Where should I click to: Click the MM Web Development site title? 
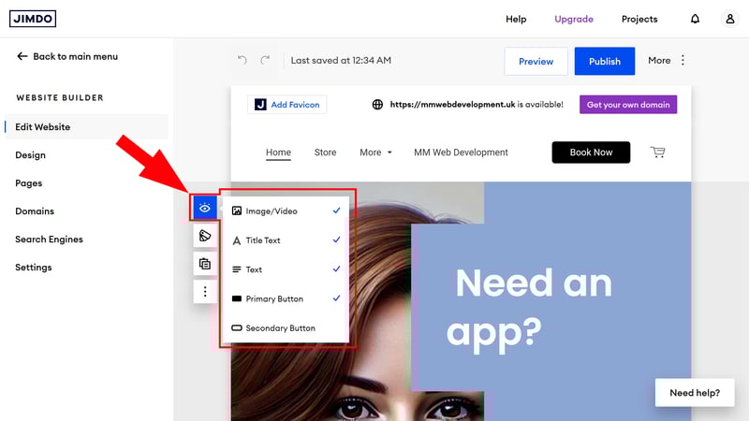click(x=461, y=152)
